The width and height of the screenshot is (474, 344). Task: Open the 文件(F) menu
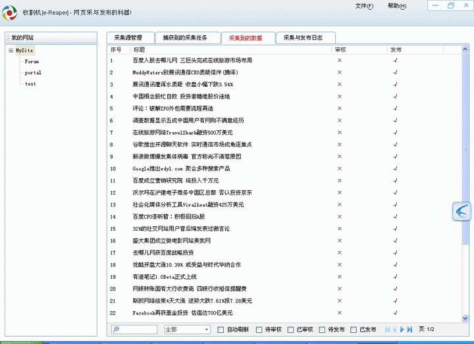click(364, 6)
